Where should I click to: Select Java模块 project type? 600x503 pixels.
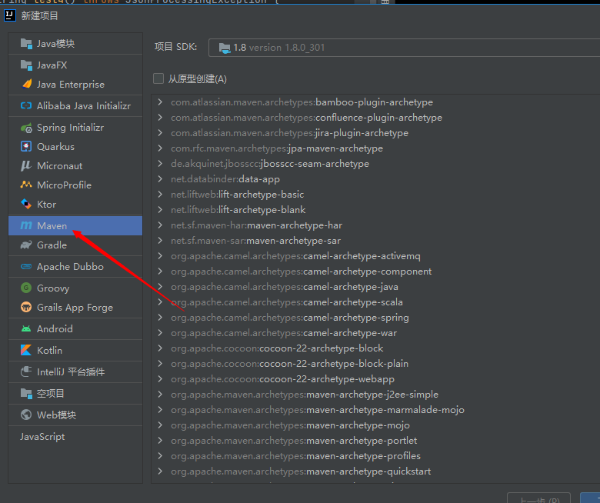coord(75,44)
